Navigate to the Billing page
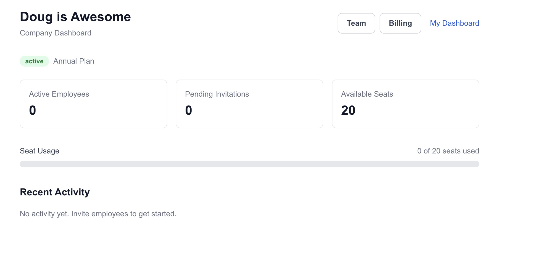 (400, 23)
